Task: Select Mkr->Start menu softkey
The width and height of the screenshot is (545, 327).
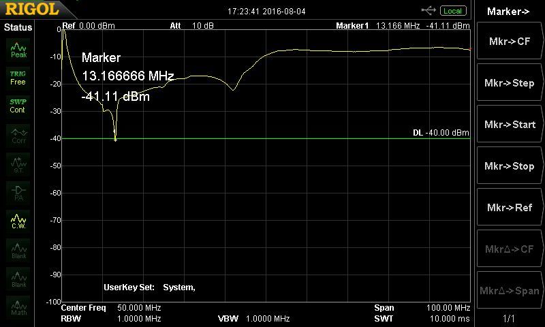Action: point(510,125)
